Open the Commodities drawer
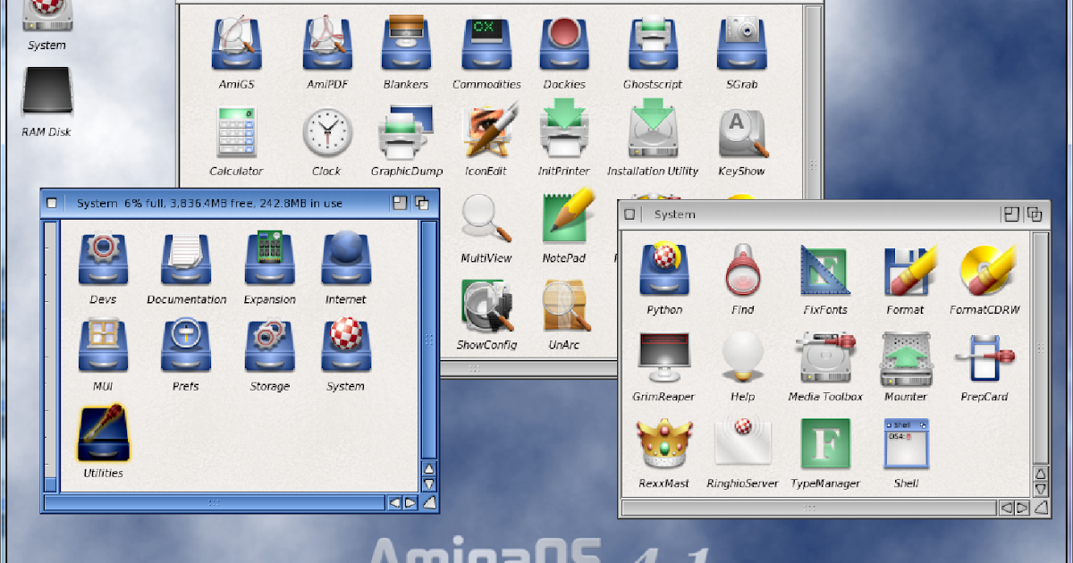The width and height of the screenshot is (1073, 563). tap(486, 45)
